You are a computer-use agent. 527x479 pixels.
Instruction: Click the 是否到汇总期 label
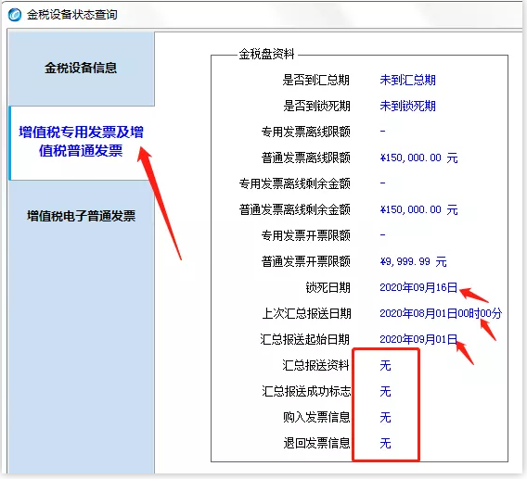316,80
